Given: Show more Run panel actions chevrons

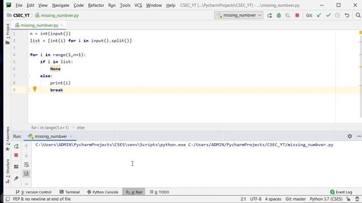Looking at the screenshot, I should pyautogui.click(x=27, y=184).
